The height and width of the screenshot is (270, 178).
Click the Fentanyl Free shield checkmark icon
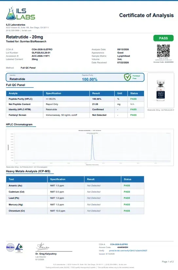(128, 77)
